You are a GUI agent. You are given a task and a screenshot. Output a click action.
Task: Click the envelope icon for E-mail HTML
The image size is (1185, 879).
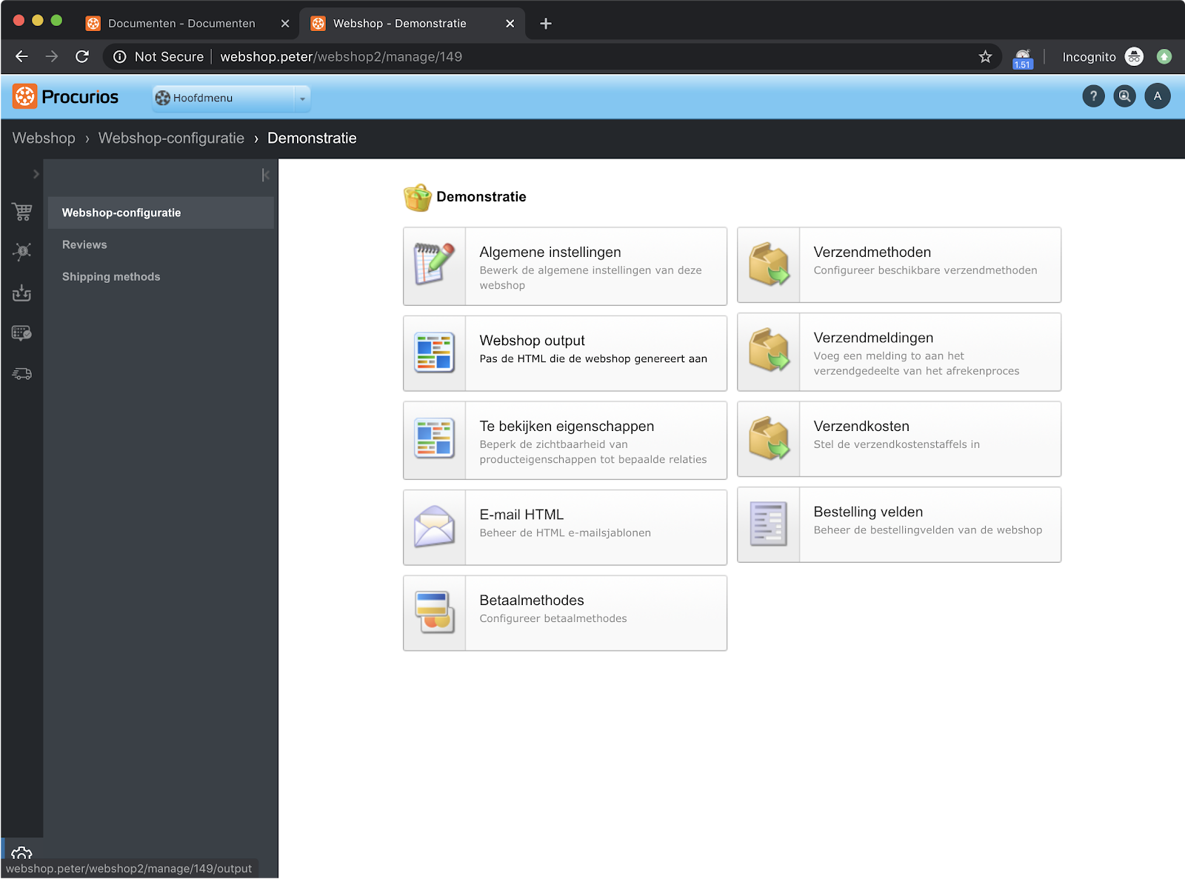click(434, 527)
